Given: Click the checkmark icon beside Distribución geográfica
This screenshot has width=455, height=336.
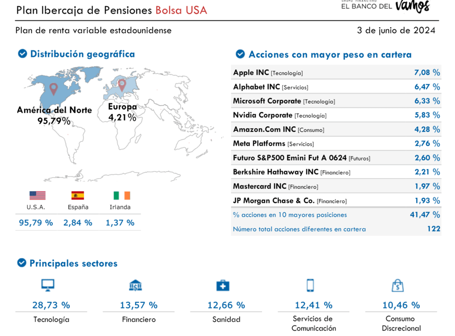Looking at the screenshot, I should [x=22, y=54].
